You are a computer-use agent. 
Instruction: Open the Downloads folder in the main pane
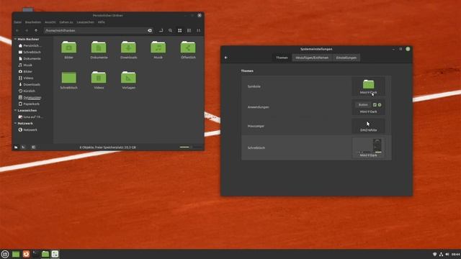[x=128, y=50]
